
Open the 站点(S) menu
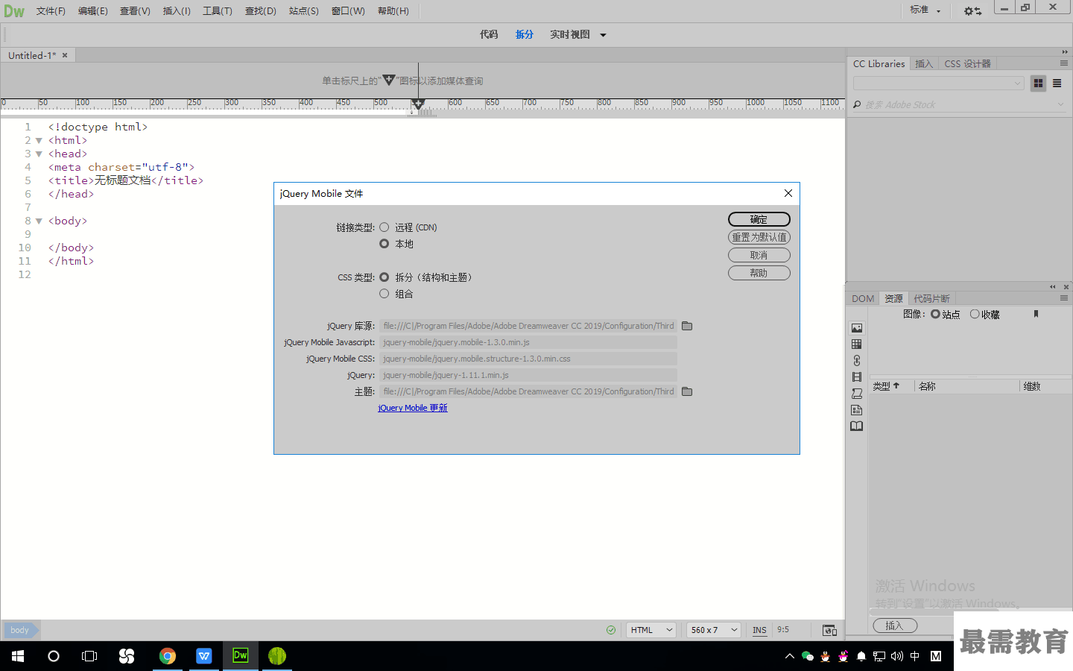(x=304, y=11)
